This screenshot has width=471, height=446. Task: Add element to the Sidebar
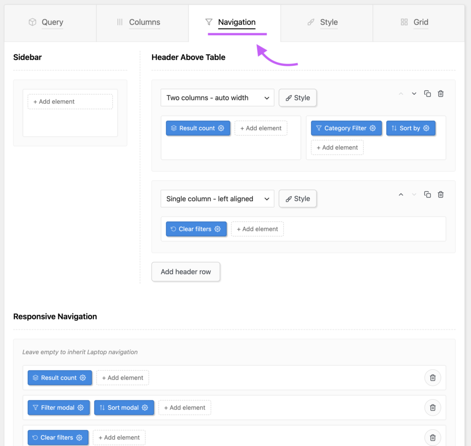70,102
